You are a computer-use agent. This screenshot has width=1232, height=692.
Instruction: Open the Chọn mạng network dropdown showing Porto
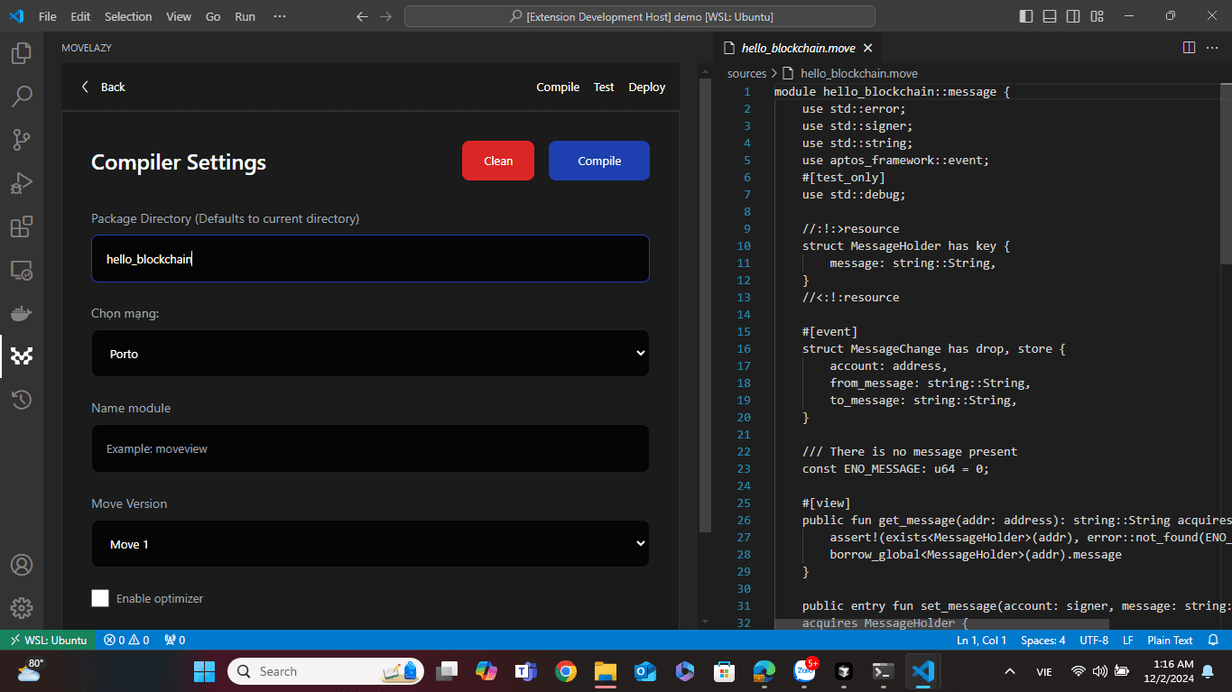pyautogui.click(x=370, y=354)
